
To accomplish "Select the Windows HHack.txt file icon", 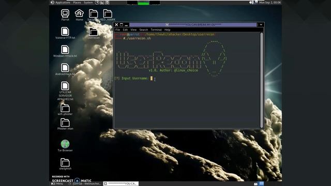I will coord(65,50).
